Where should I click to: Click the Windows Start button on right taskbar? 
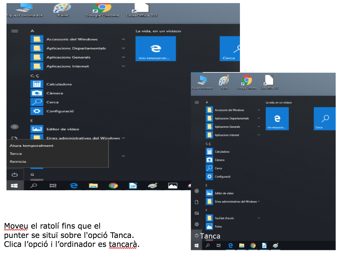(196, 246)
